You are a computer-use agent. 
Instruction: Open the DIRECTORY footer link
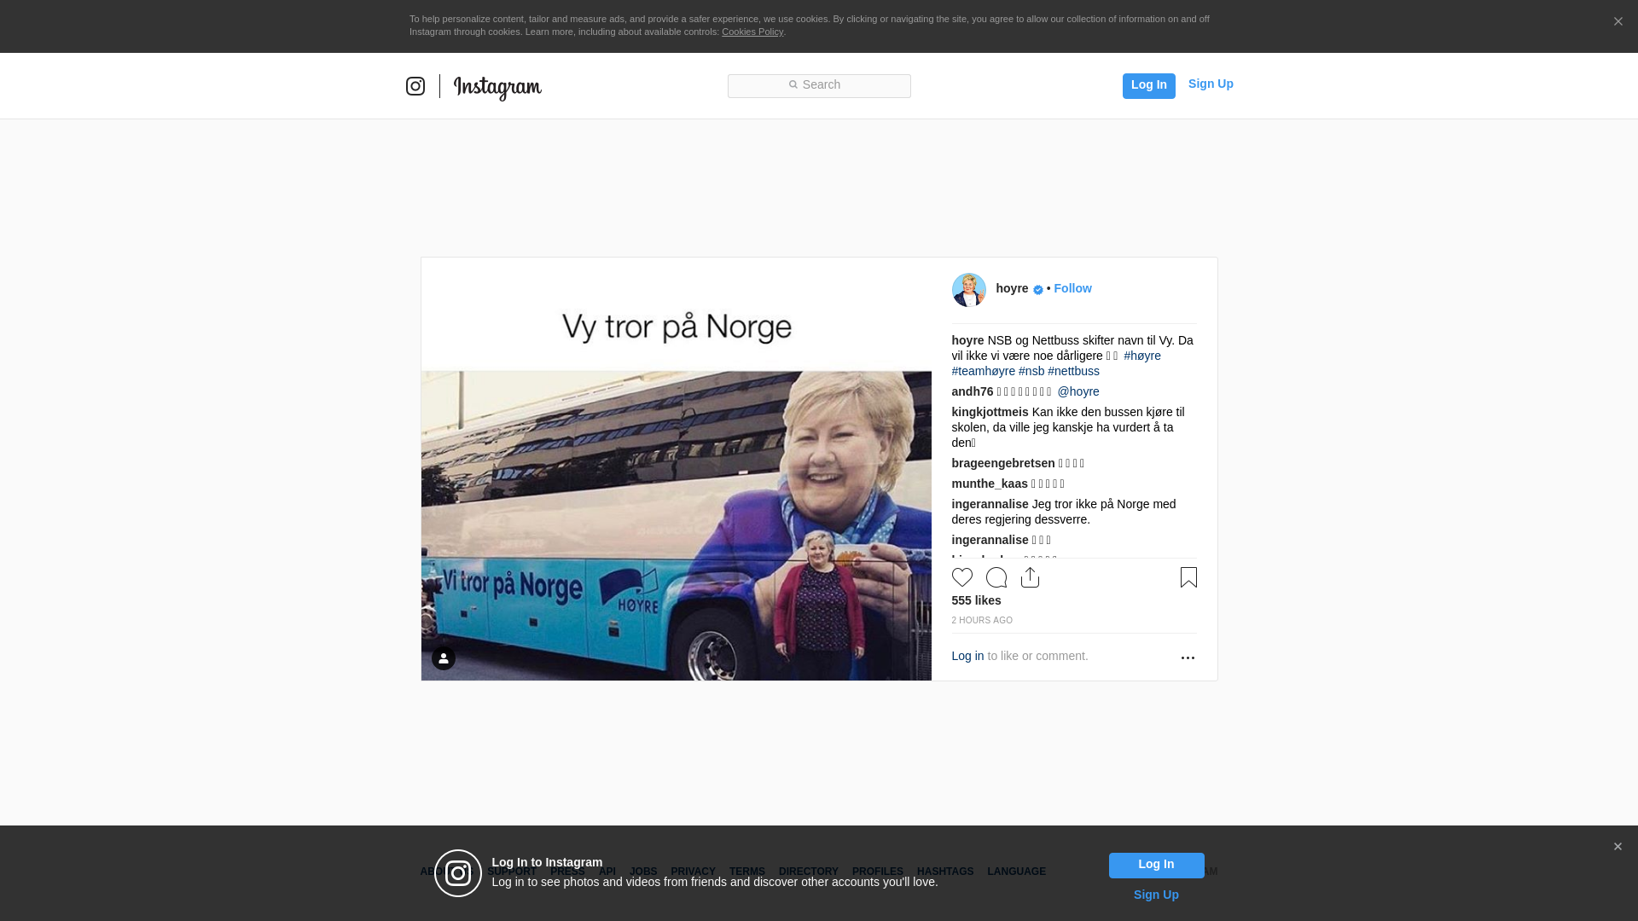pyautogui.click(x=808, y=872)
